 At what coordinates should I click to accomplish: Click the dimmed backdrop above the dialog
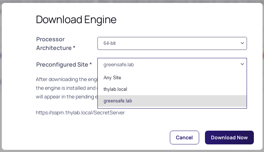pyautogui.click(x=132, y=1)
